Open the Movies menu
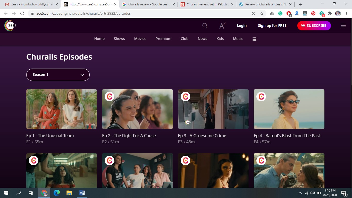The height and width of the screenshot is (198, 352). [140, 39]
